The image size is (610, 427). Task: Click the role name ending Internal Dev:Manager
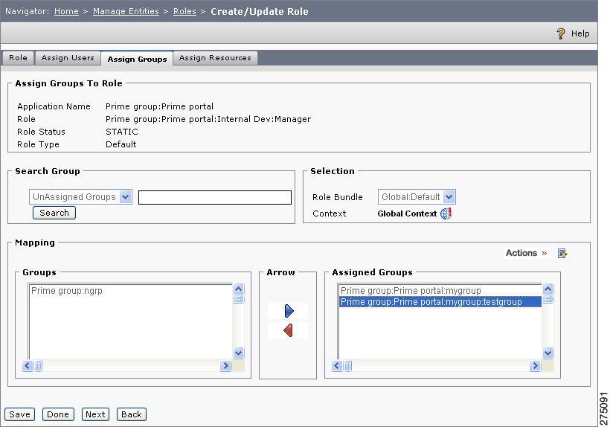pyautogui.click(x=208, y=119)
